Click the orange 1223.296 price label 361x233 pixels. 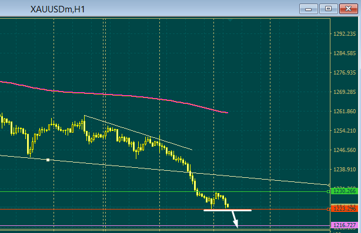[345, 209]
